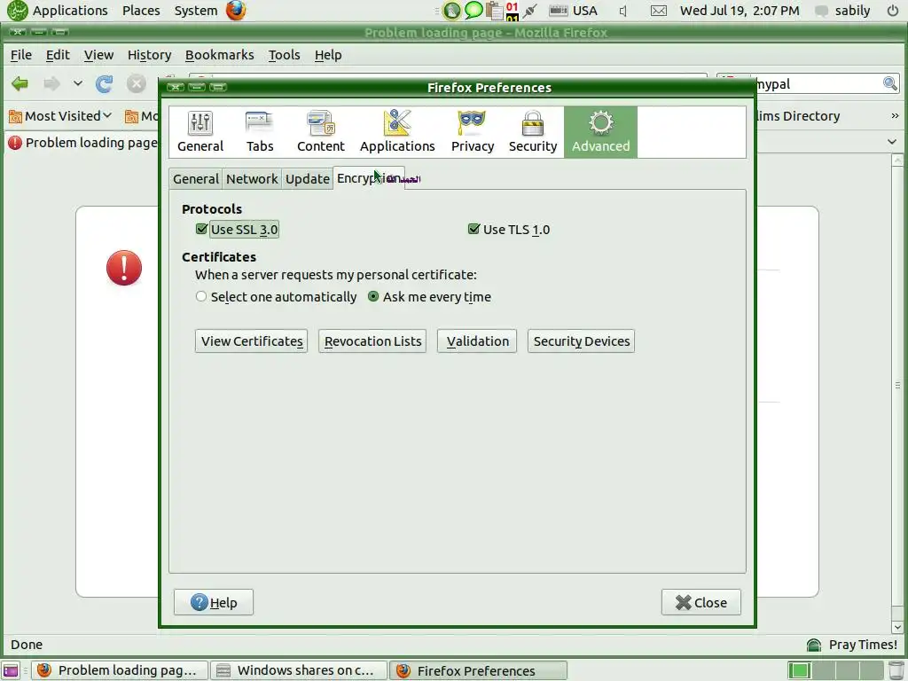The height and width of the screenshot is (681, 908).
Task: Click the grayed Forward arrow in Firefox
Action: click(51, 84)
